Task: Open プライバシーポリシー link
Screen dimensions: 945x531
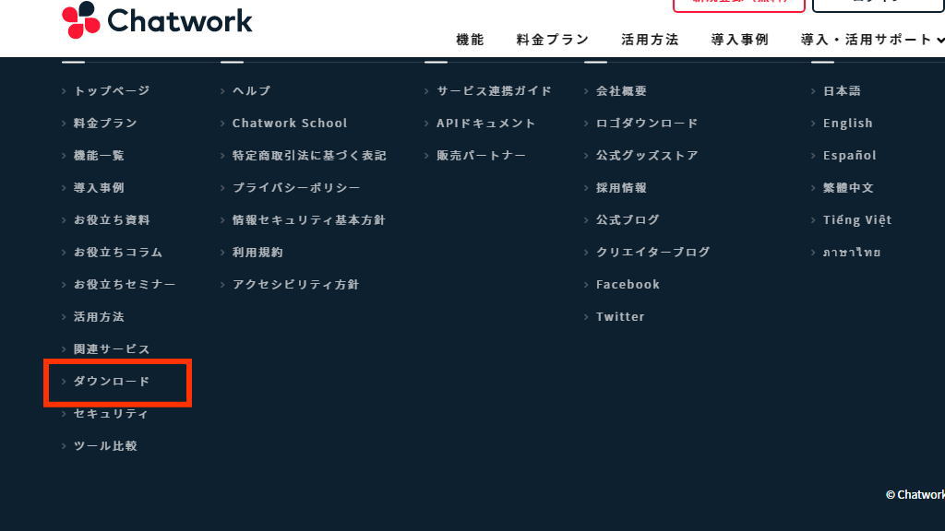Action: coord(296,188)
